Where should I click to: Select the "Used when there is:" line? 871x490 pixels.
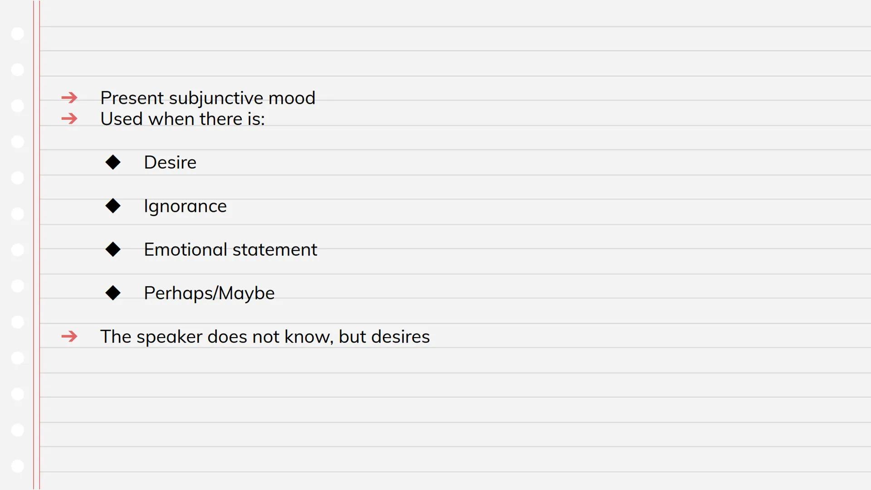[182, 119]
